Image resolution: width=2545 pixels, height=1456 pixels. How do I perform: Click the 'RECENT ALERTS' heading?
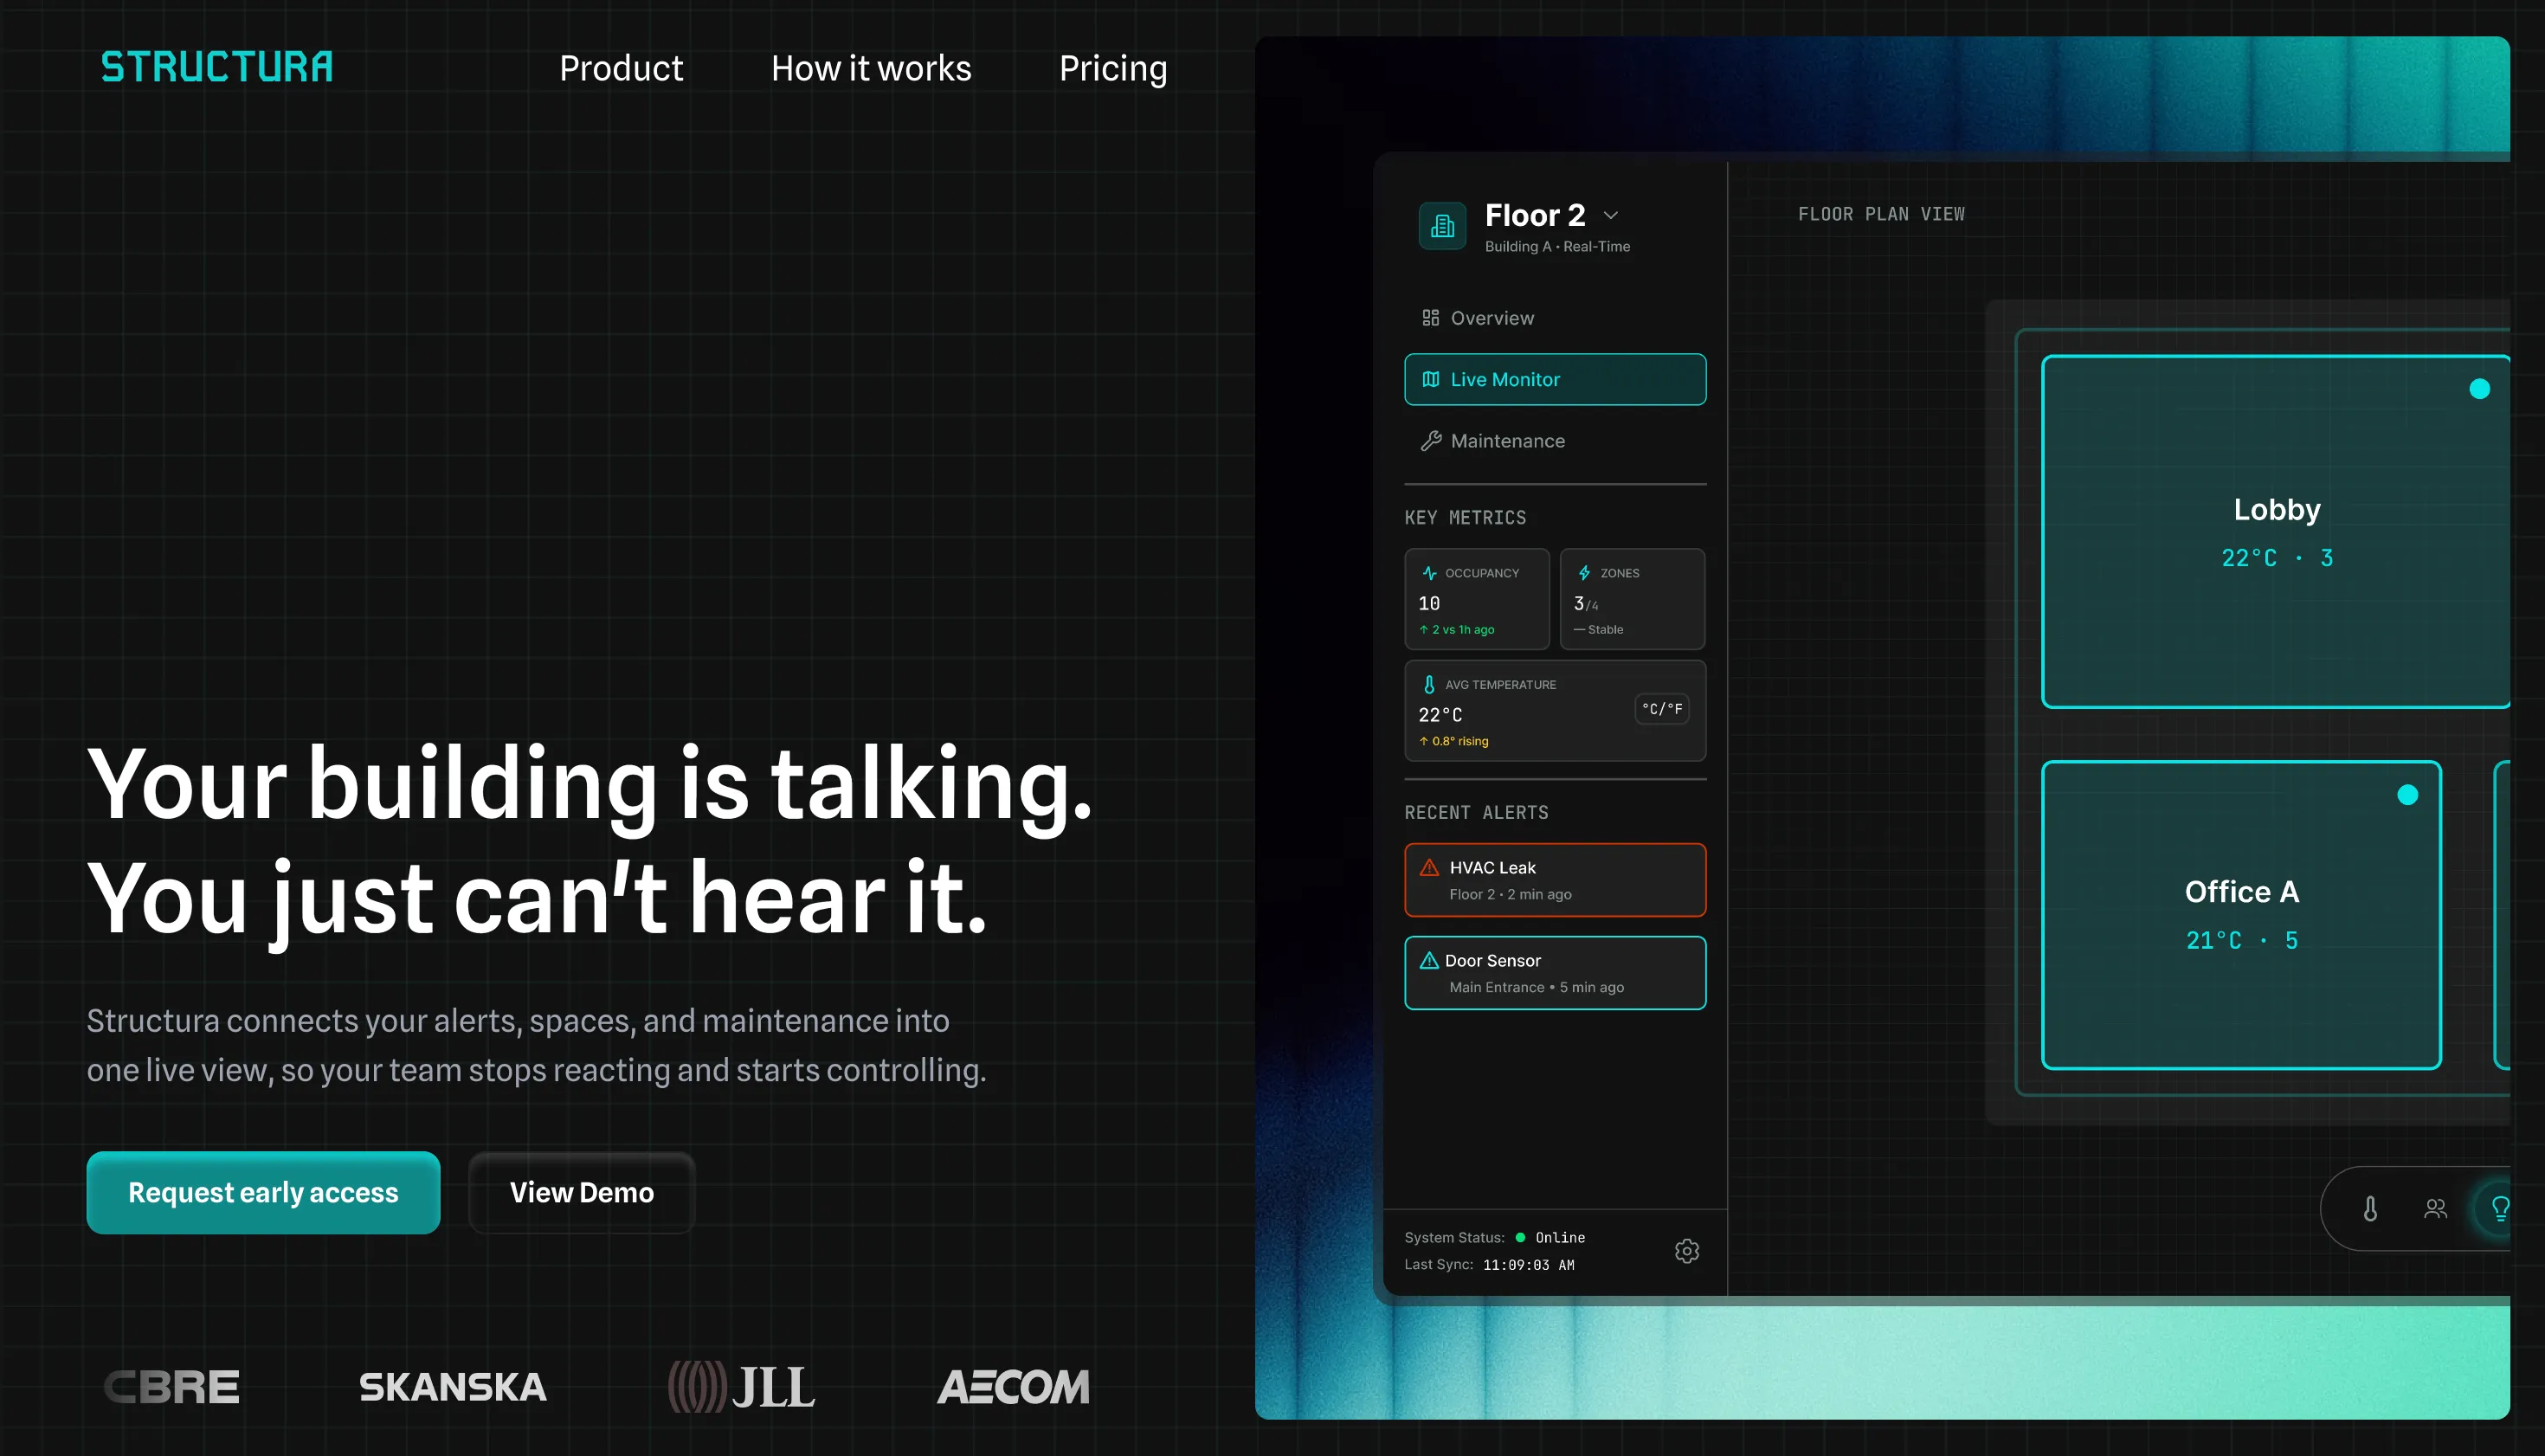pyautogui.click(x=1476, y=812)
